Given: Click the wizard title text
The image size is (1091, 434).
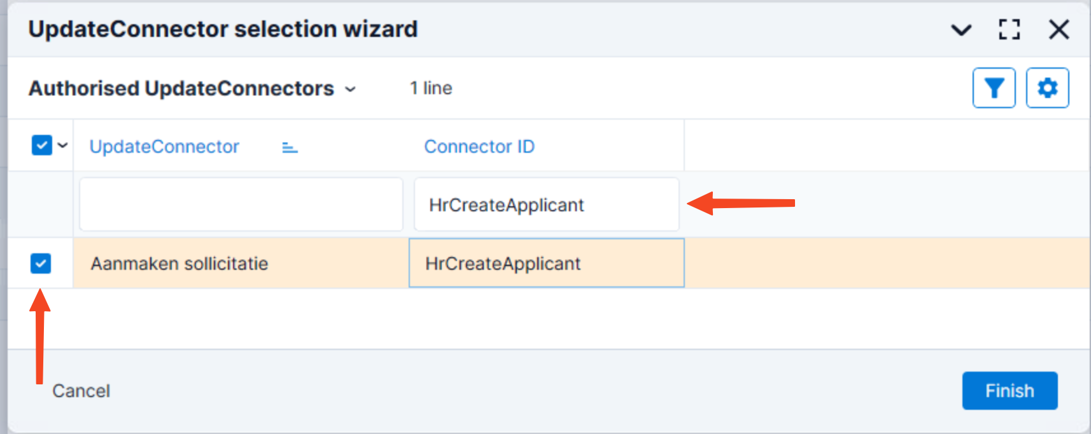Looking at the screenshot, I should click(x=223, y=29).
